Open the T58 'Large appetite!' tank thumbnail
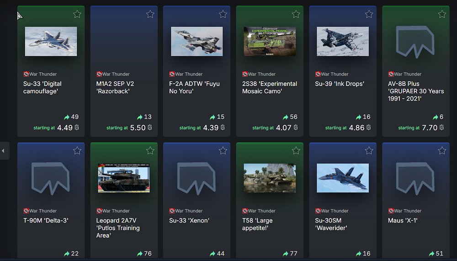457x261 pixels. coord(270,178)
